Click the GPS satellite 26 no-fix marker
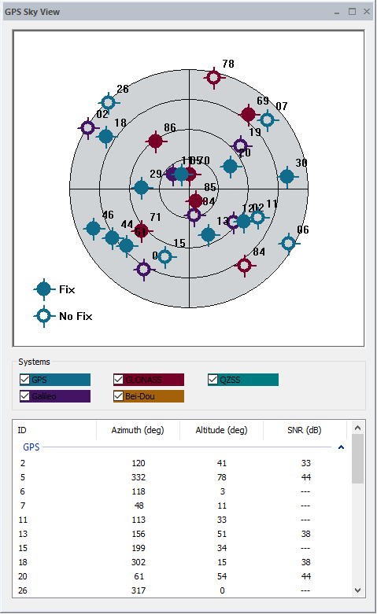Image resolution: width=377 pixels, height=614 pixels. click(108, 102)
